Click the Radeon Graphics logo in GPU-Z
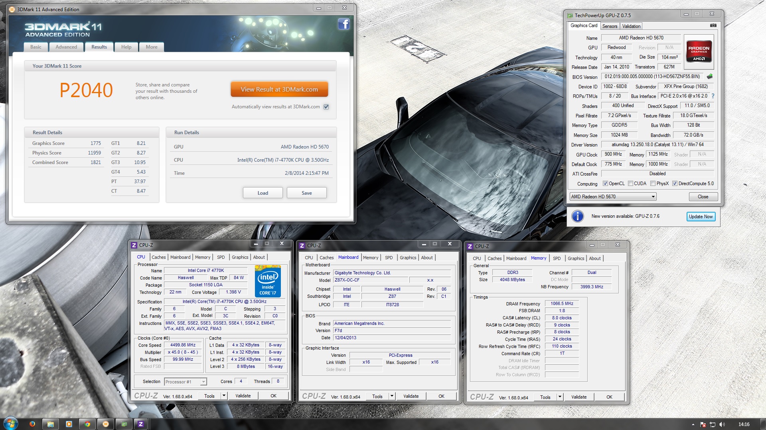 coord(699,51)
